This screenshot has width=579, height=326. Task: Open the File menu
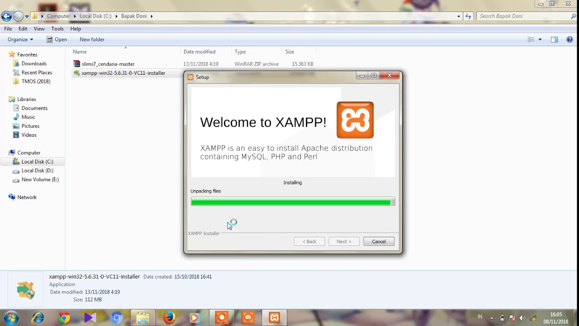8,29
